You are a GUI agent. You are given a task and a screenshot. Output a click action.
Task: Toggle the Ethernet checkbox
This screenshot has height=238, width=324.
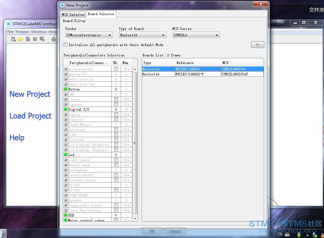click(116, 119)
